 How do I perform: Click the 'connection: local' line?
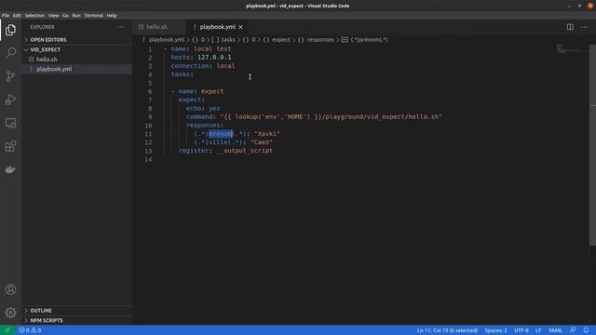pos(203,66)
